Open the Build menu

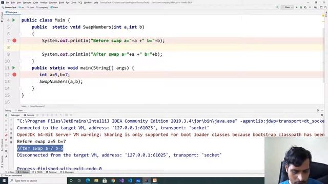(61, 3)
